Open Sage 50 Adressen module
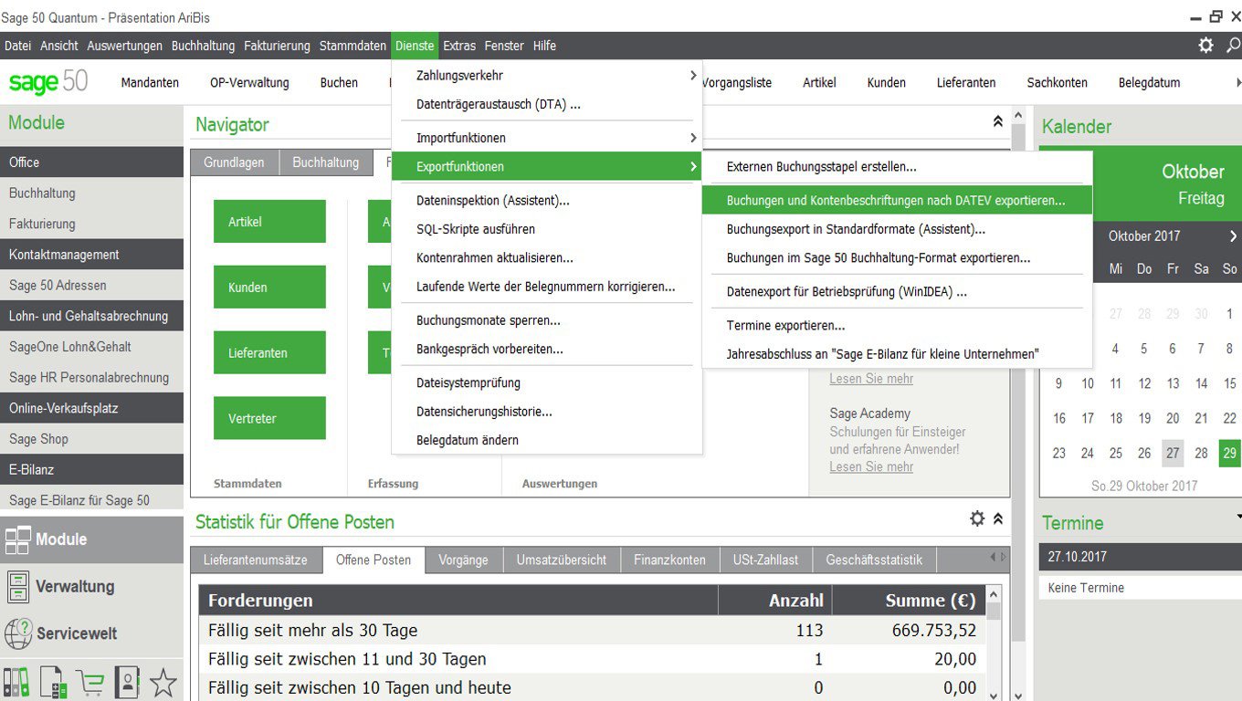 click(x=91, y=286)
